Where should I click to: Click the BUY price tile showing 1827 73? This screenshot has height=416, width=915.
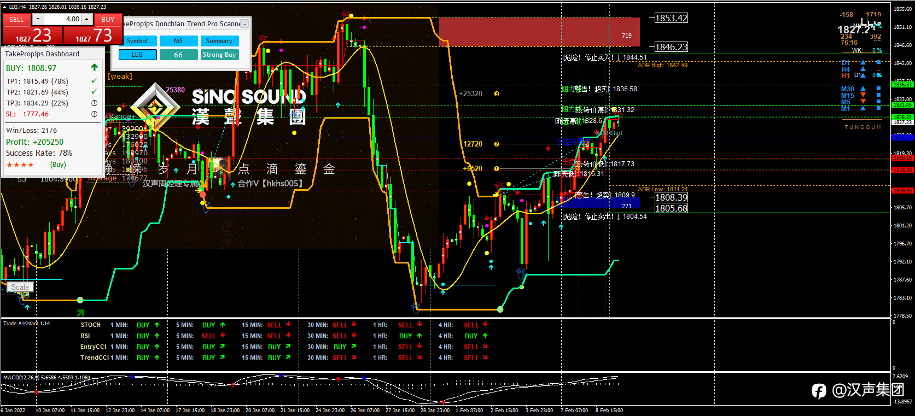[93, 36]
